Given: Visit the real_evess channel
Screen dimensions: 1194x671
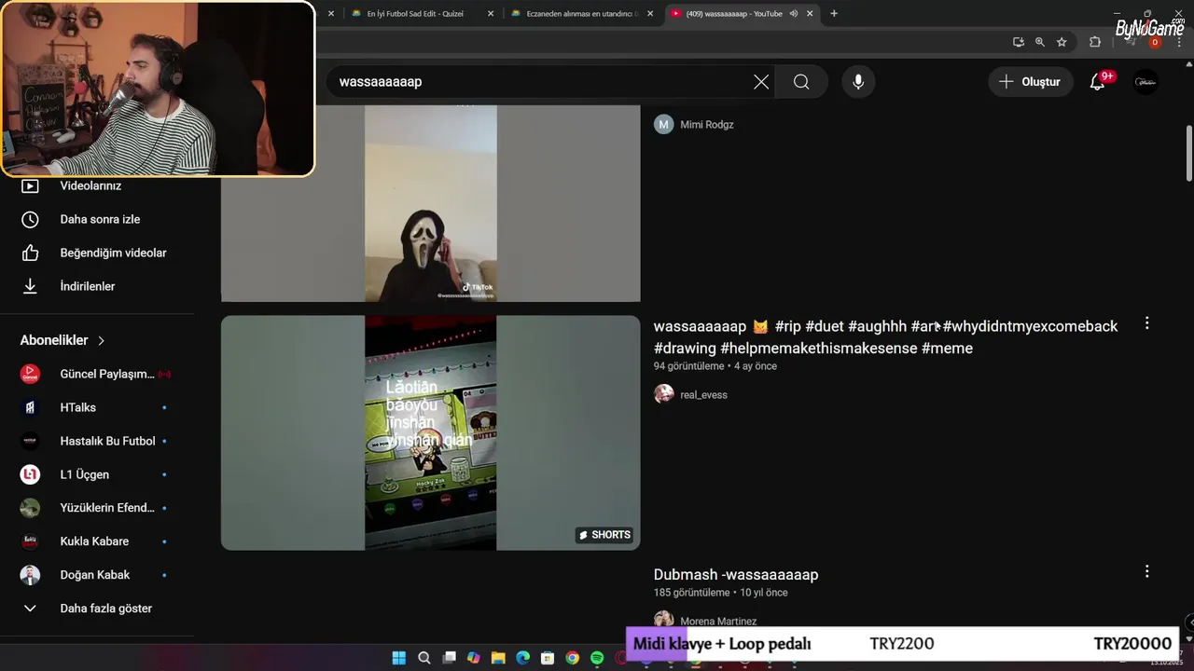Looking at the screenshot, I should pyautogui.click(x=703, y=395).
